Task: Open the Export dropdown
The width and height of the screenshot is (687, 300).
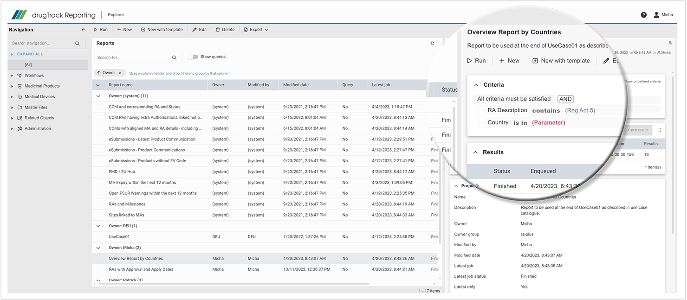Action: click(x=256, y=30)
